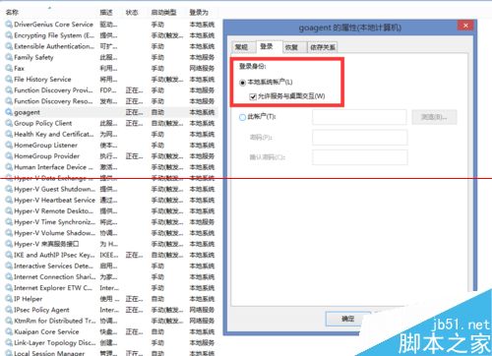Click the File History Service icon

(x=9, y=80)
